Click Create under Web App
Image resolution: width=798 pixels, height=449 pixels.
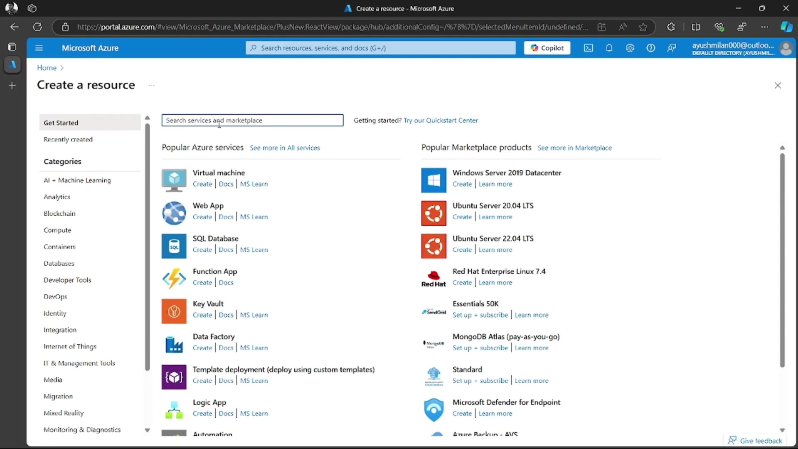point(202,217)
